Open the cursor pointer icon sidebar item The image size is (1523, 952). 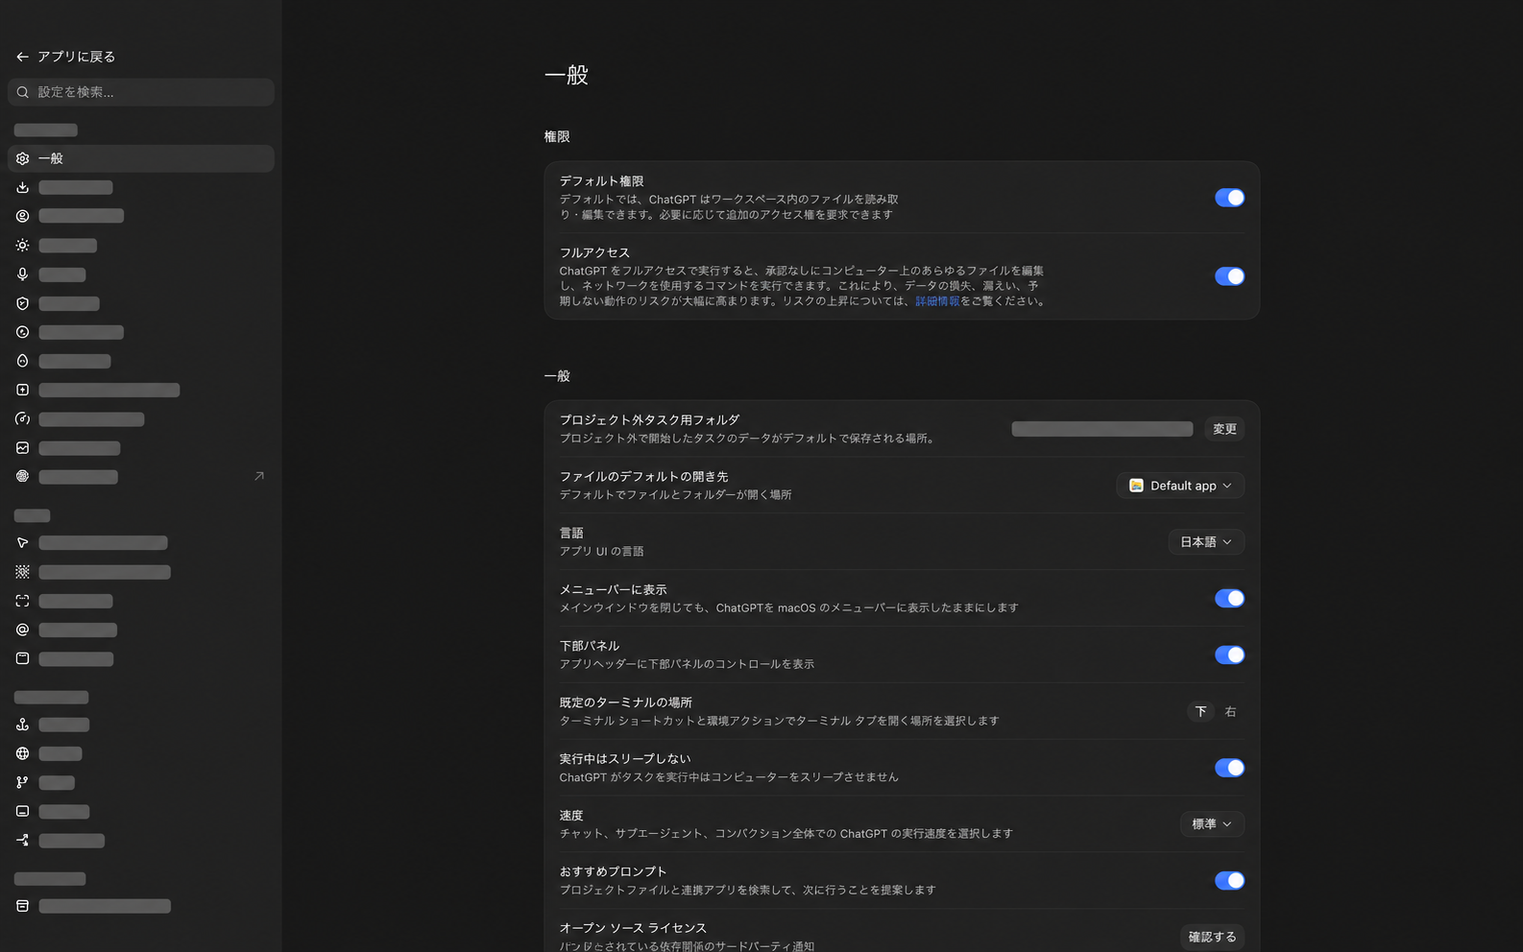tap(22, 543)
